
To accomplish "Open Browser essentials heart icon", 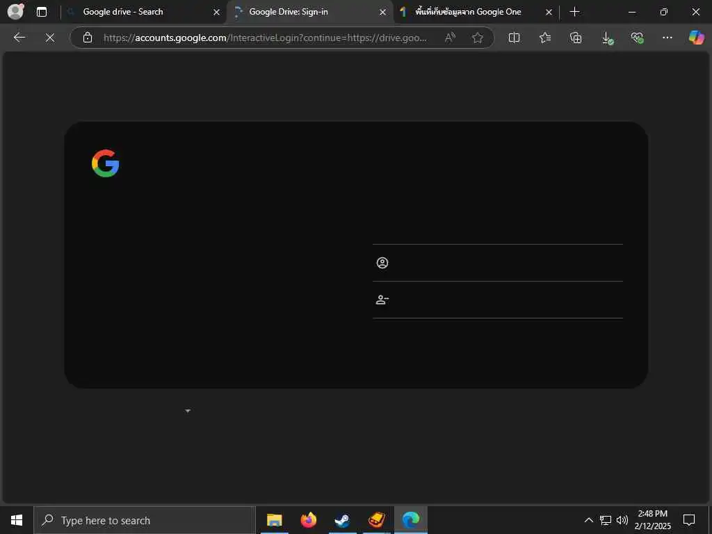I will (x=637, y=38).
